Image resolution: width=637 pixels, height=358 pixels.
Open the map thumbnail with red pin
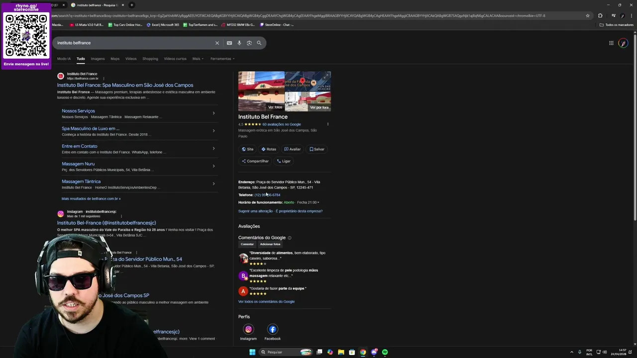(x=308, y=81)
